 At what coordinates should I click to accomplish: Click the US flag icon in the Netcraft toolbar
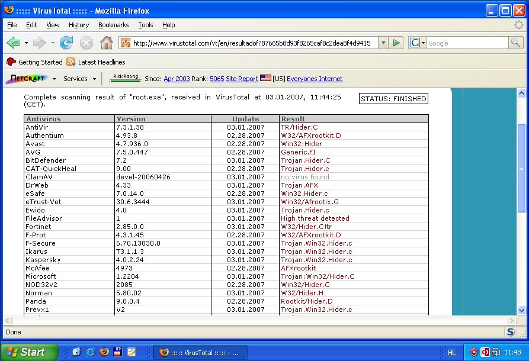(x=265, y=78)
